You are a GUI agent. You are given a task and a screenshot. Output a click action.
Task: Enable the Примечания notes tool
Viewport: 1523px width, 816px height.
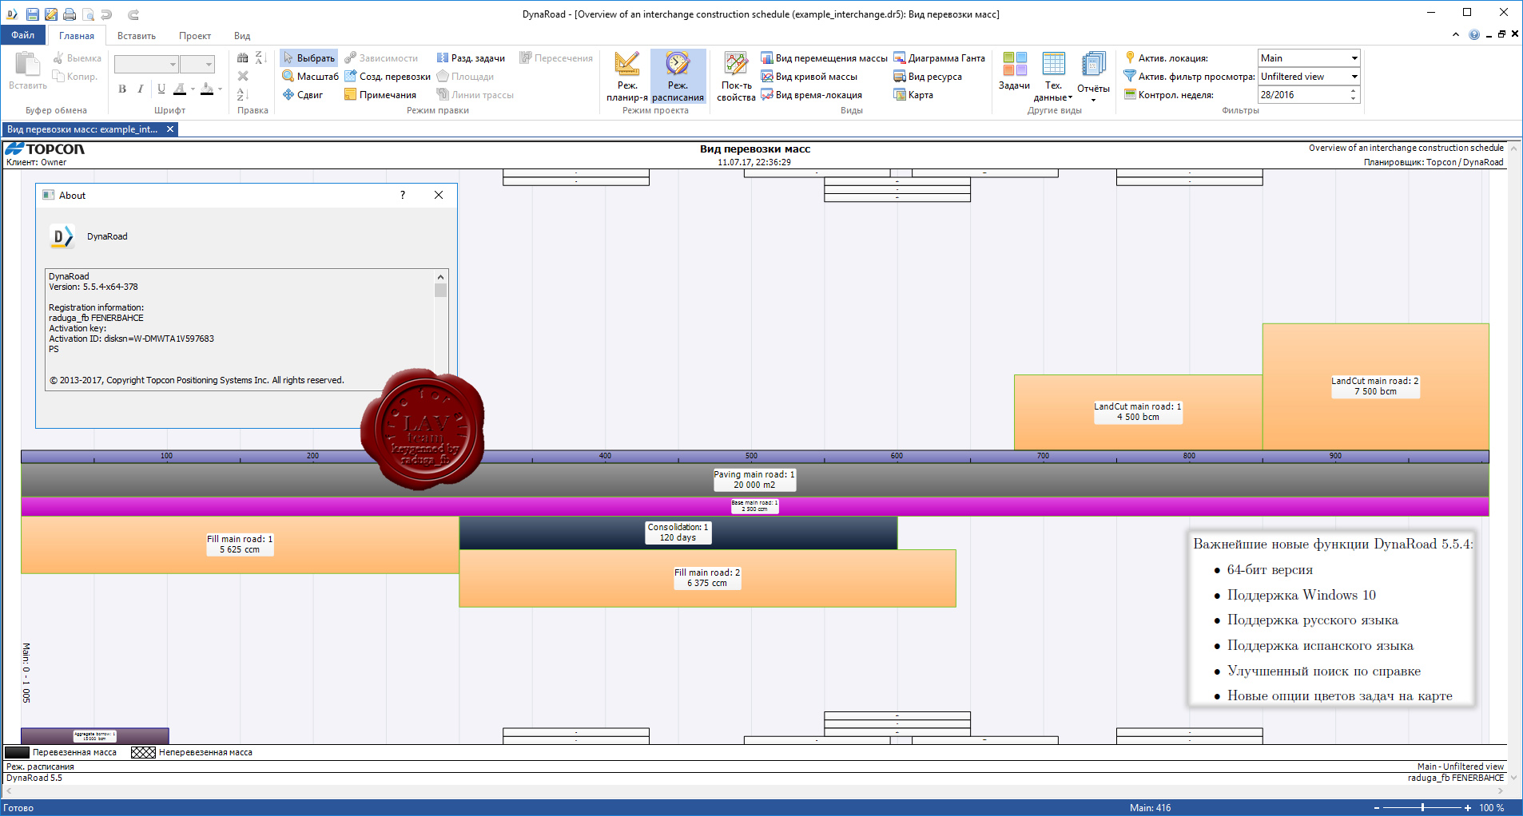tap(380, 95)
